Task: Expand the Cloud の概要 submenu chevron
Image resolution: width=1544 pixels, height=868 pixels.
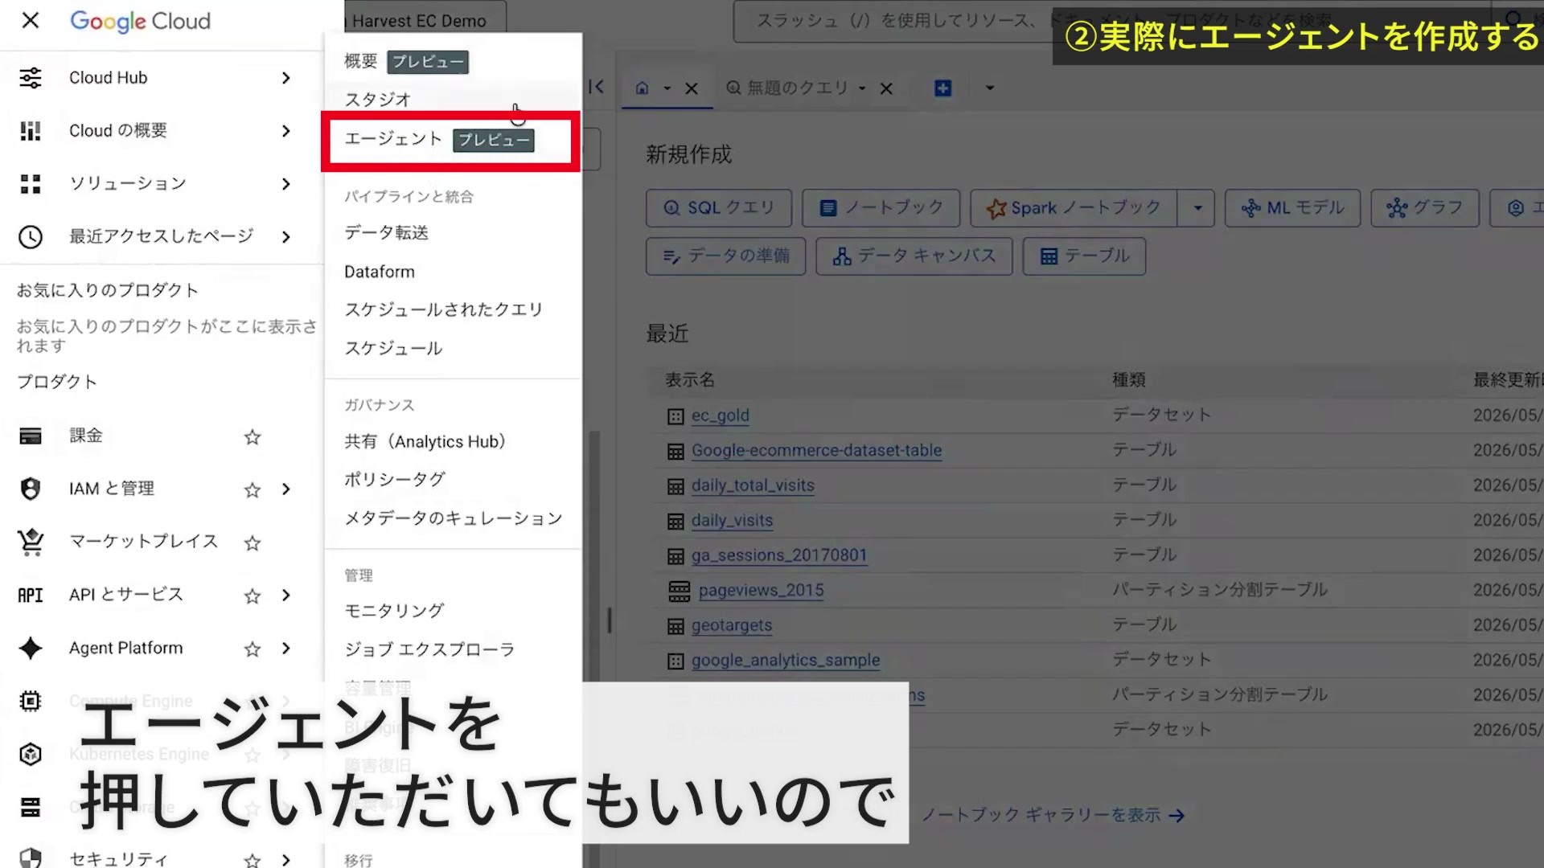Action: (x=286, y=131)
